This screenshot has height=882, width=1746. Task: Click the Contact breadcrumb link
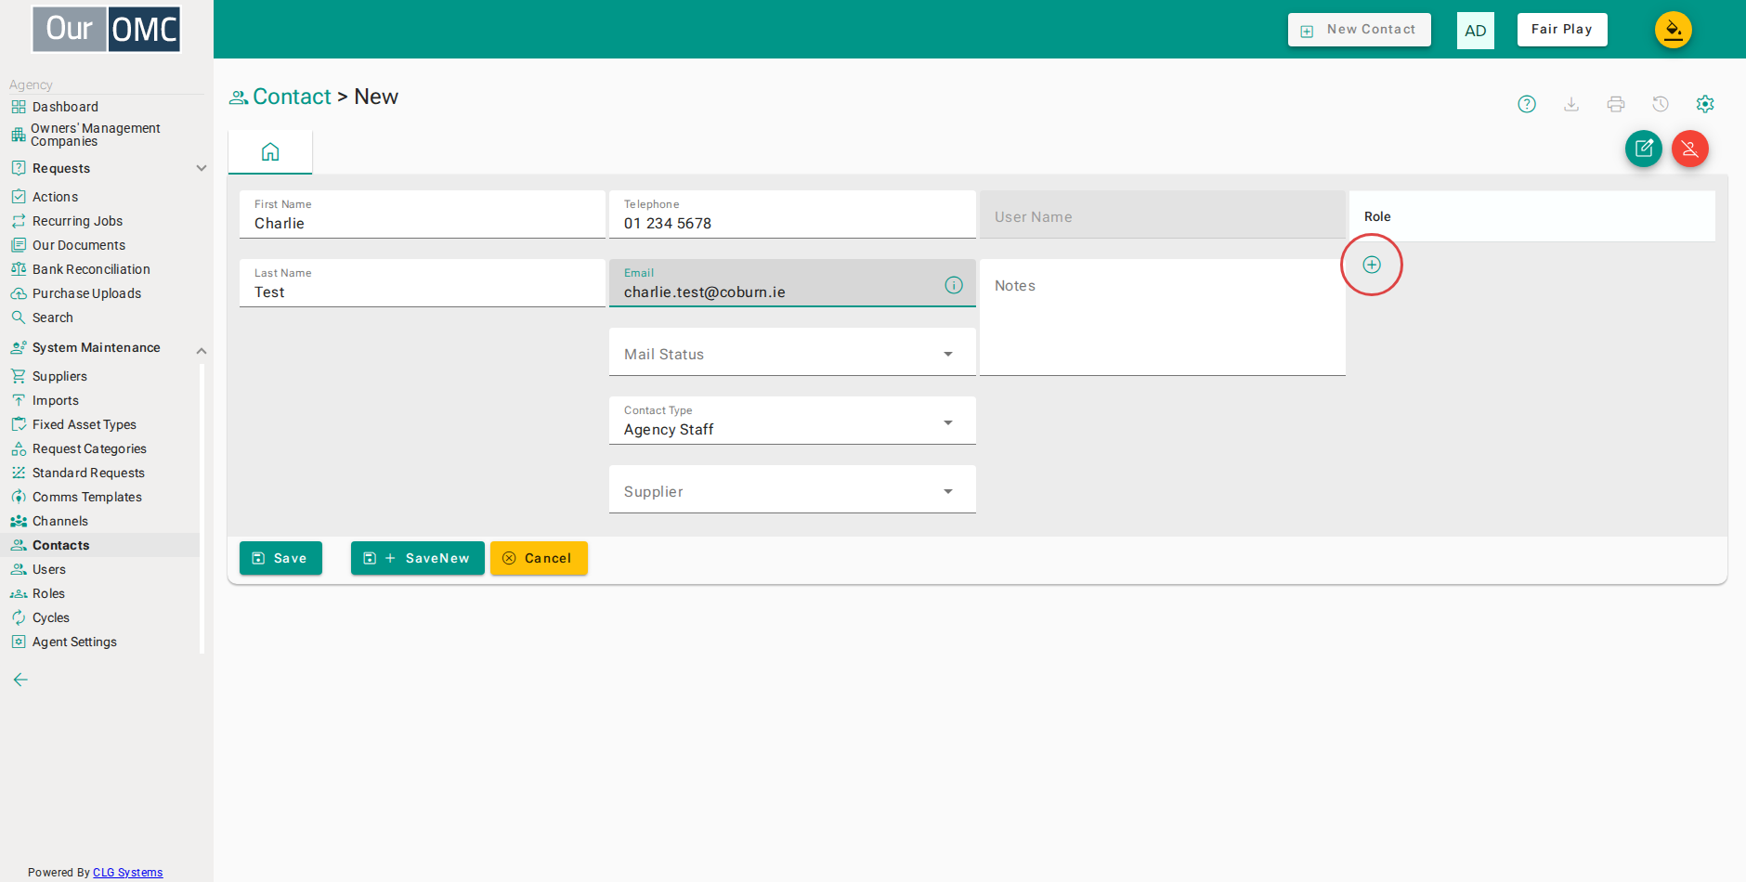tap(292, 97)
